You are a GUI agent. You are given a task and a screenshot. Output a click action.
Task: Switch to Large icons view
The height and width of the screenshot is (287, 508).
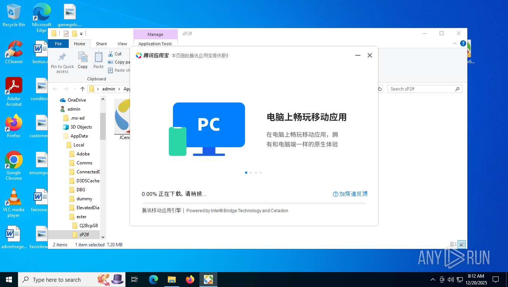click(x=462, y=244)
